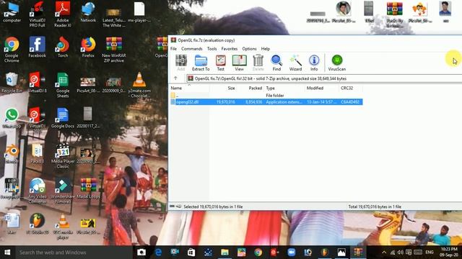Open the FL Studio desktop shortcut
Image resolution: width=462 pixels, height=259 pixels.
(37, 223)
